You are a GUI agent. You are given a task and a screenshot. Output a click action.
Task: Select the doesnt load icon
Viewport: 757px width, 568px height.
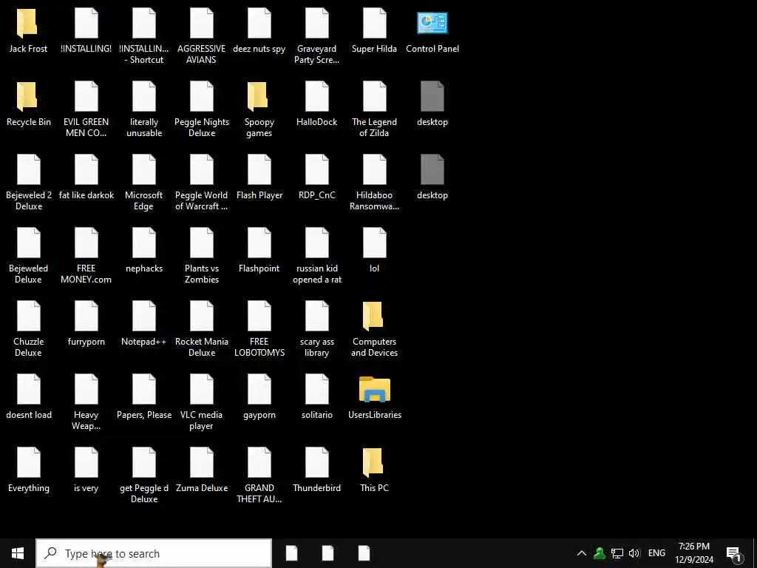point(29,389)
